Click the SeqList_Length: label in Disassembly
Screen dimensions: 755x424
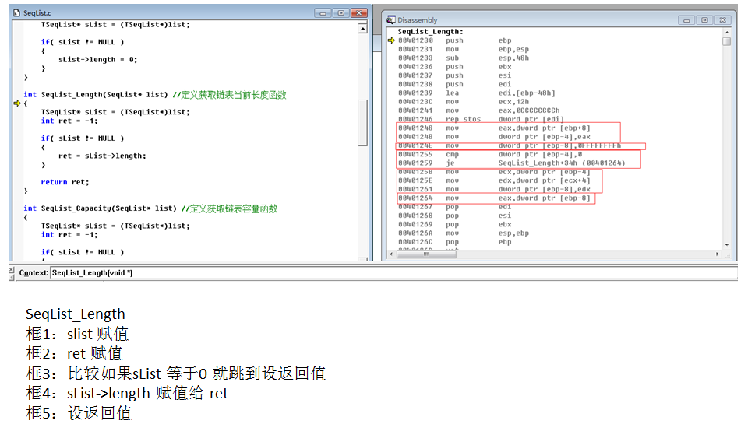[430, 32]
